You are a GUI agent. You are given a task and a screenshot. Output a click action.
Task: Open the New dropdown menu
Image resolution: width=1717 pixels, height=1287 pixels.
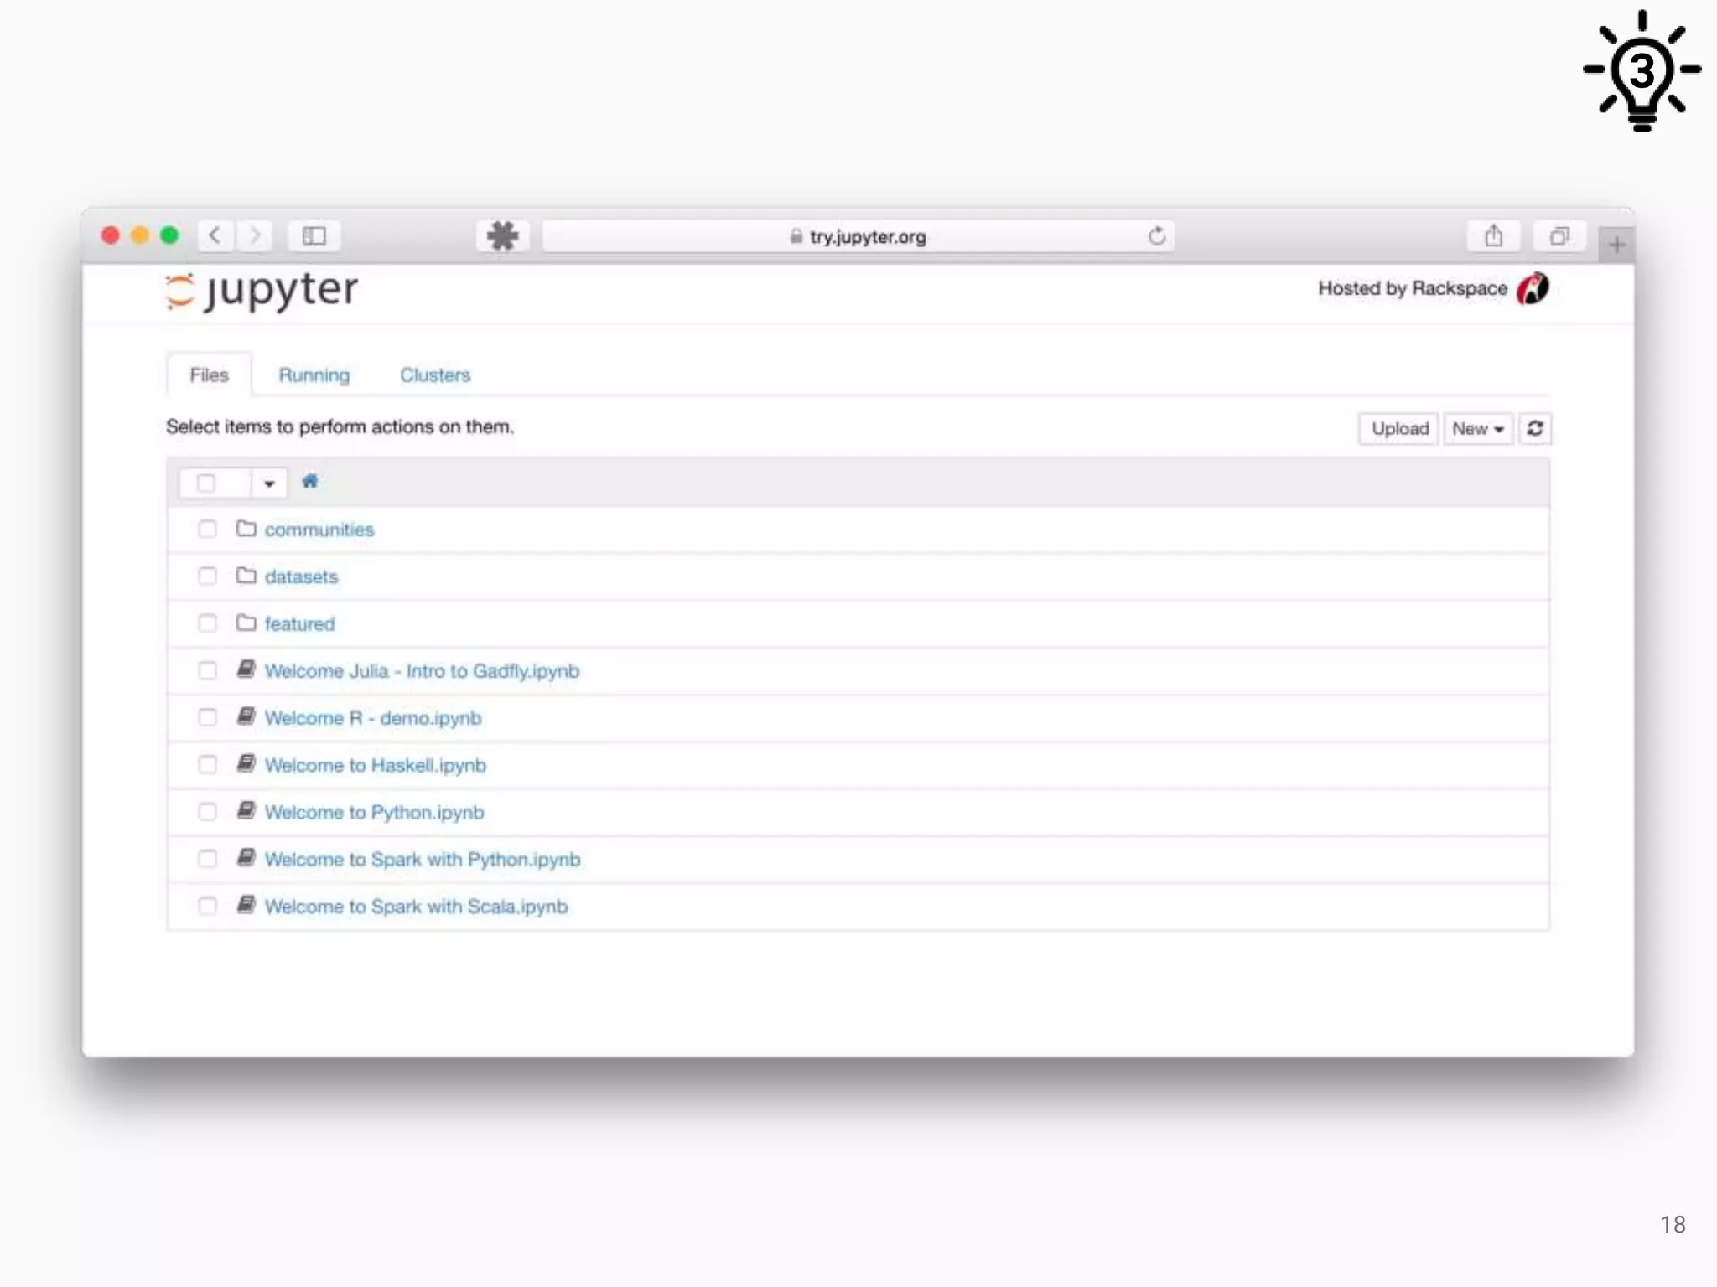point(1477,428)
